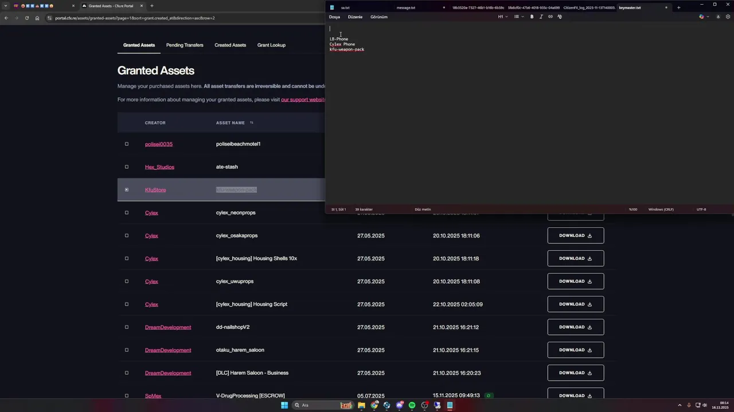Screen dimensions: 734x412
Task: Uncheck the KfuStore row checkbox
Action: (127, 189)
